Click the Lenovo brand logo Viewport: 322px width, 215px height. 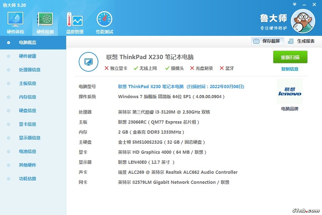(x=289, y=92)
